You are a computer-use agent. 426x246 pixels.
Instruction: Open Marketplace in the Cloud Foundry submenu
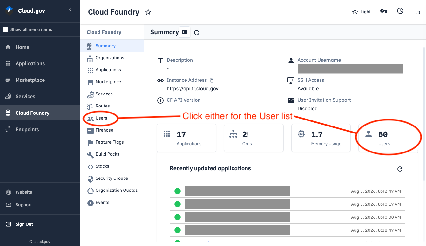click(x=112, y=82)
